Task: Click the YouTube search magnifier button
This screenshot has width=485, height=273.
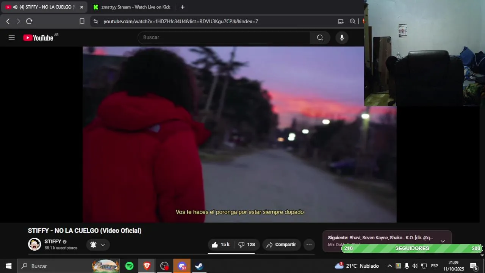Action: coord(320,38)
